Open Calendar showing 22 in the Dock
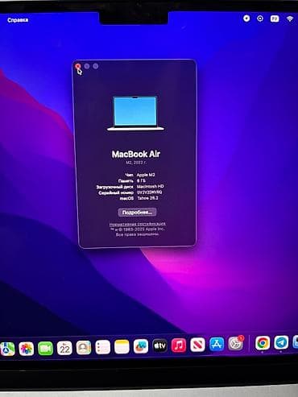This screenshot has height=397, width=298. [x=64, y=348]
